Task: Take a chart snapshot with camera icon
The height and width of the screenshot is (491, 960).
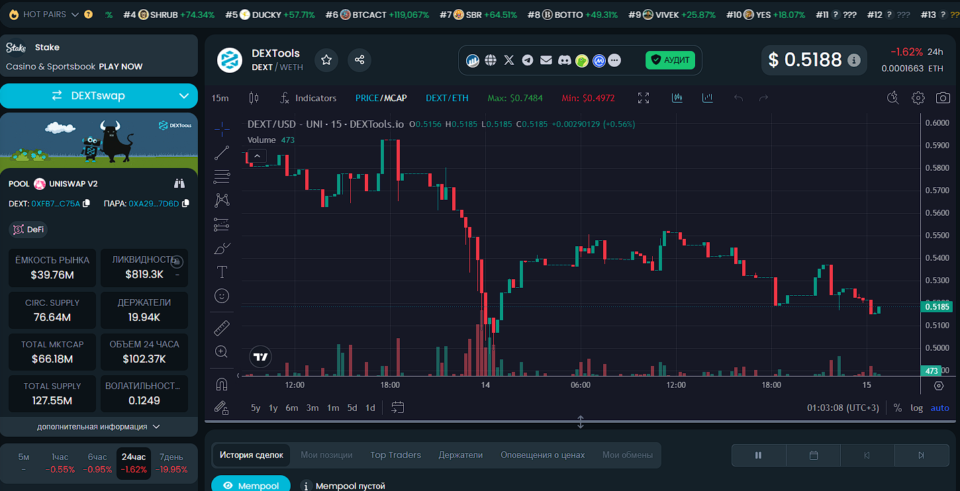Action: [943, 98]
